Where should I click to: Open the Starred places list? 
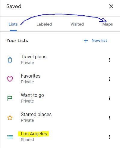36,114
